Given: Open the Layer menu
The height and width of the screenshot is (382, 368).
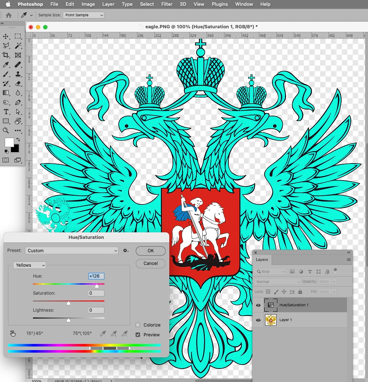Looking at the screenshot, I should point(108,4).
